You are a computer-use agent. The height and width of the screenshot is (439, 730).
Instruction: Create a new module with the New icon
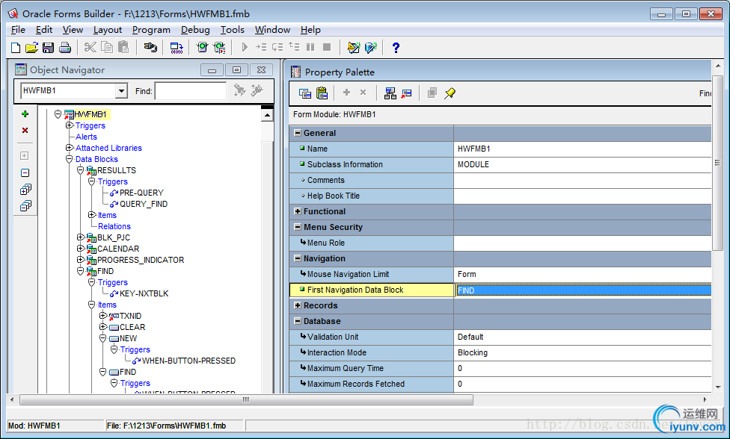click(x=16, y=47)
